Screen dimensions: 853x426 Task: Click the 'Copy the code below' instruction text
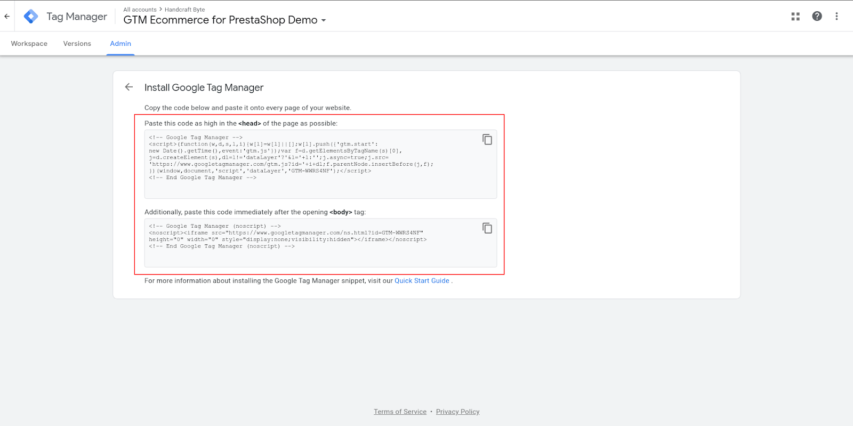coord(248,108)
